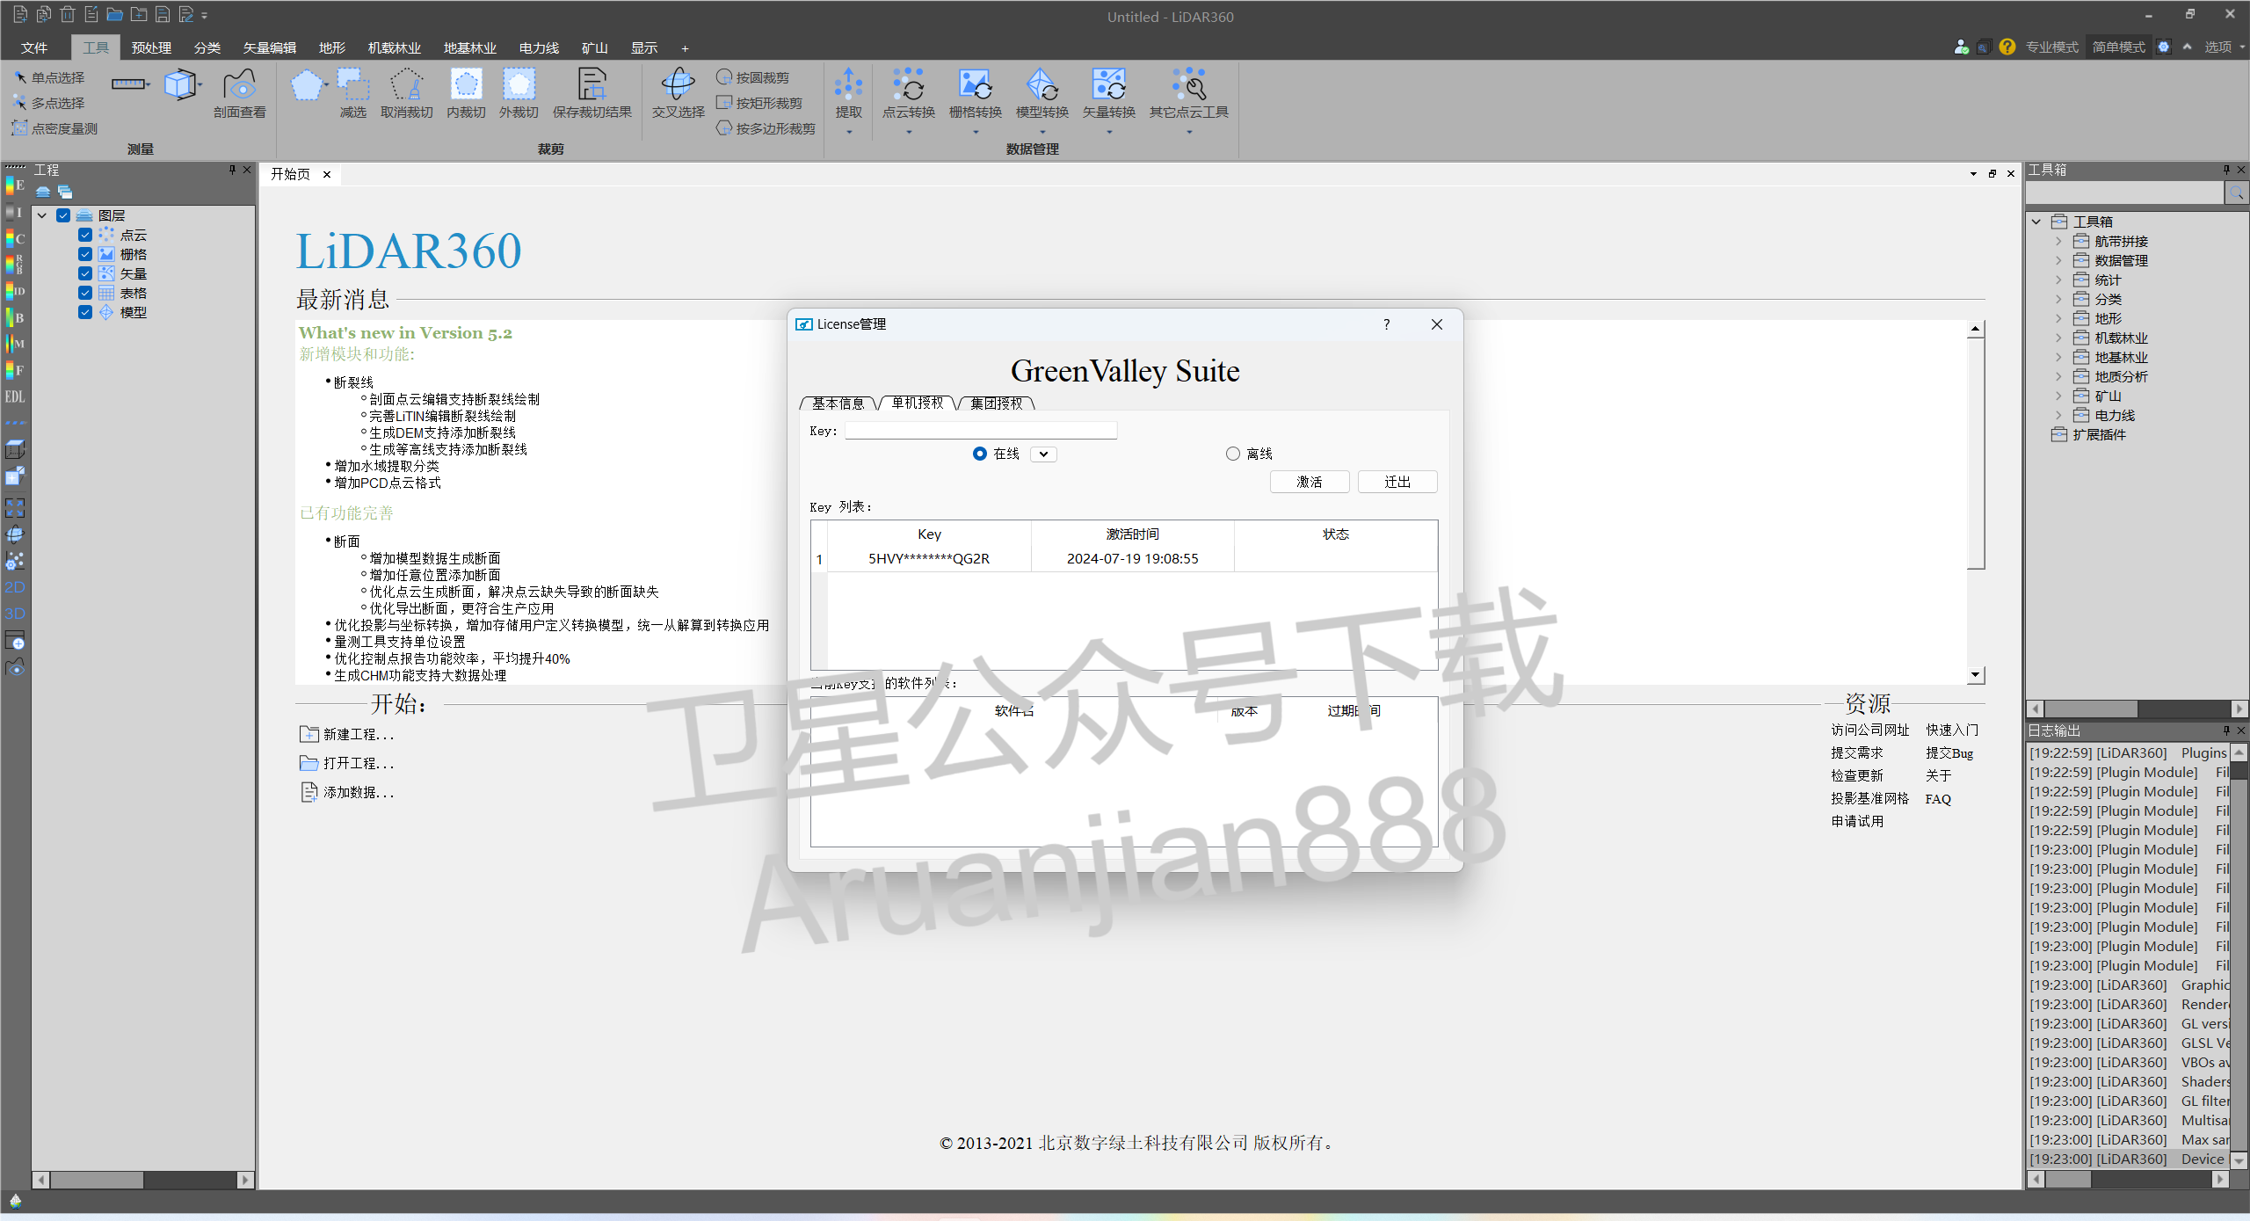The image size is (2250, 1221).
Task: Expand the 数据管理 toolbox node
Action: [x=2058, y=260]
